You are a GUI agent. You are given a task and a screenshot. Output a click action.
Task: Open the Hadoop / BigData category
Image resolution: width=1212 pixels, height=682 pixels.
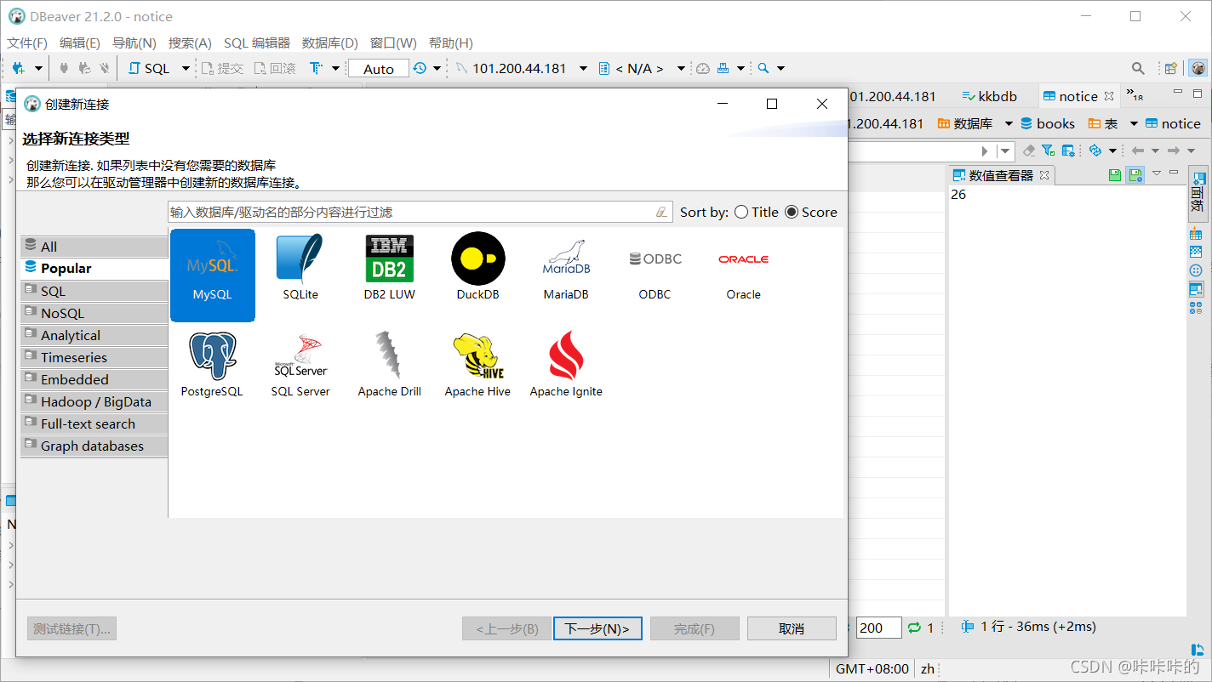point(94,401)
